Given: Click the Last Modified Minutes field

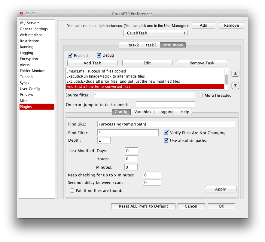Looking at the screenshot, I should (x=131, y=167).
